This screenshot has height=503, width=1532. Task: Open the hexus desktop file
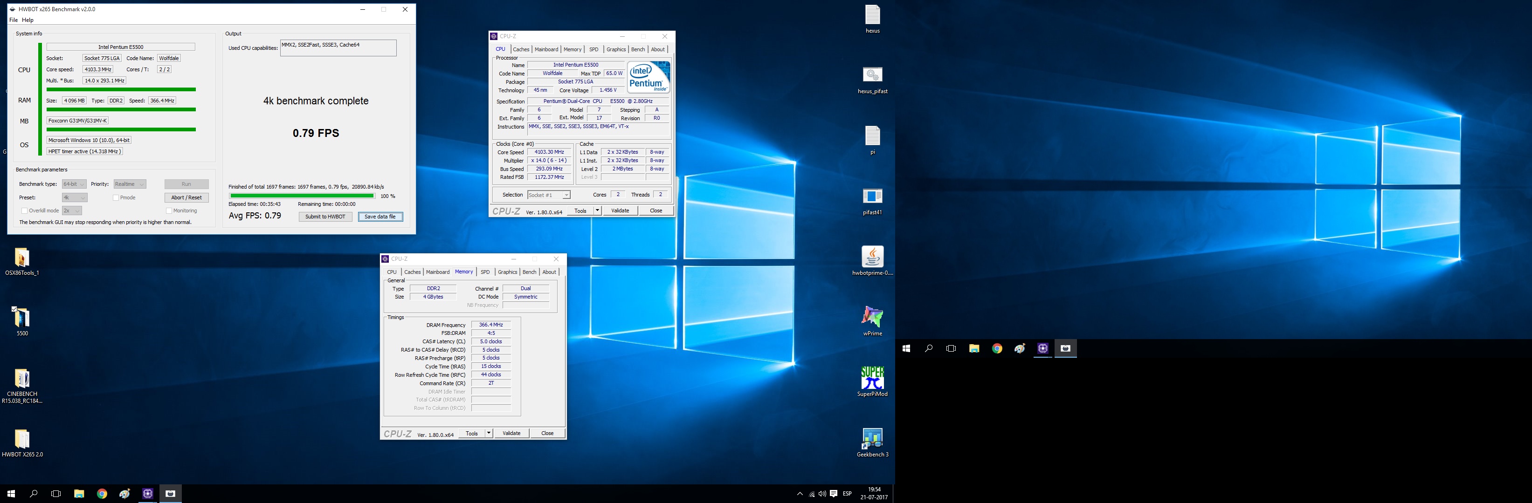click(x=872, y=19)
